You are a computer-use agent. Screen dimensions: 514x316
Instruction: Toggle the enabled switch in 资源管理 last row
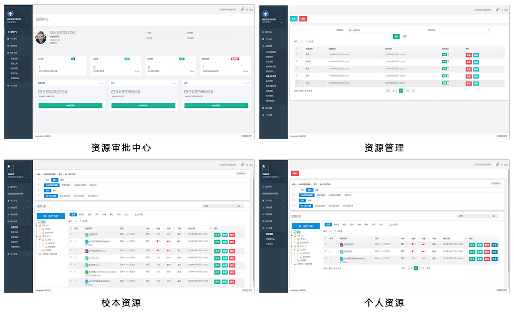pos(445,83)
